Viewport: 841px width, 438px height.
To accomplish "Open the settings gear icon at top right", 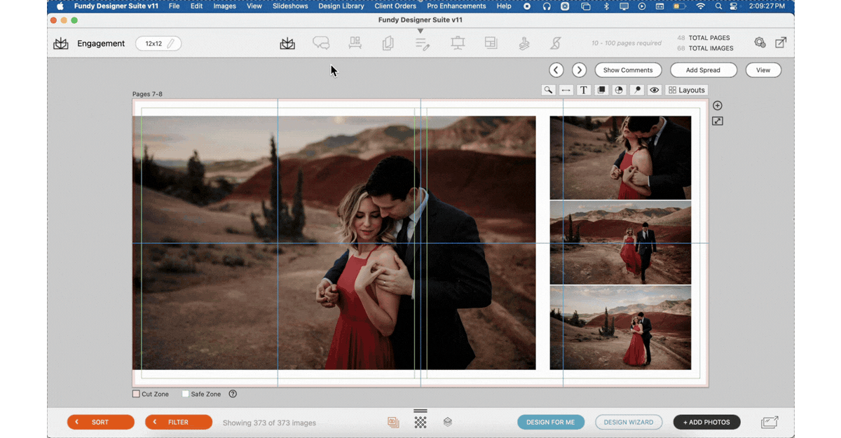I will (760, 43).
